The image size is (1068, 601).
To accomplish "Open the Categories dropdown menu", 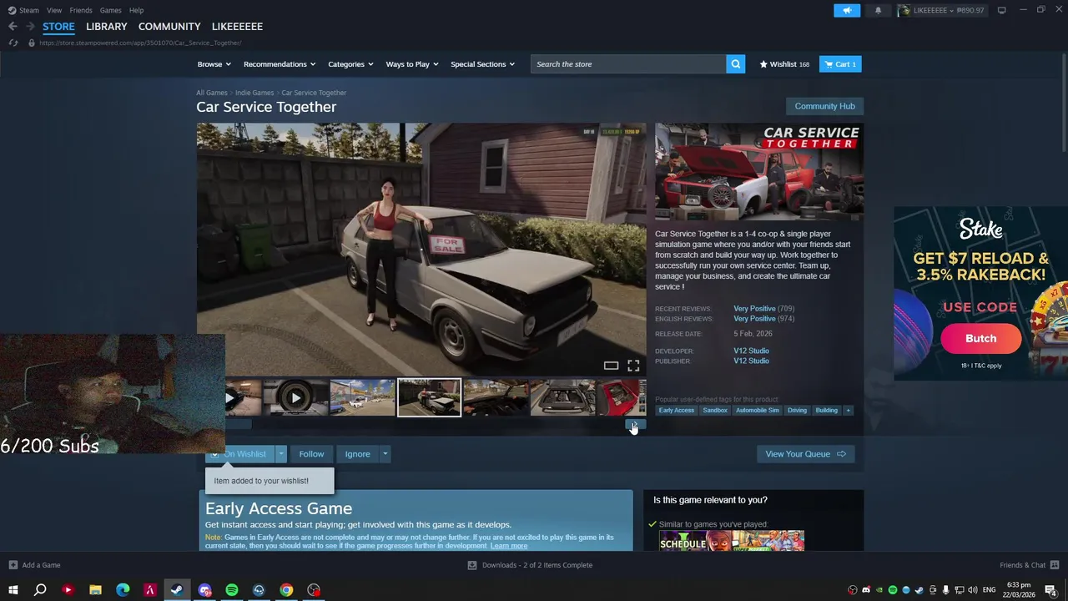I will click(350, 64).
